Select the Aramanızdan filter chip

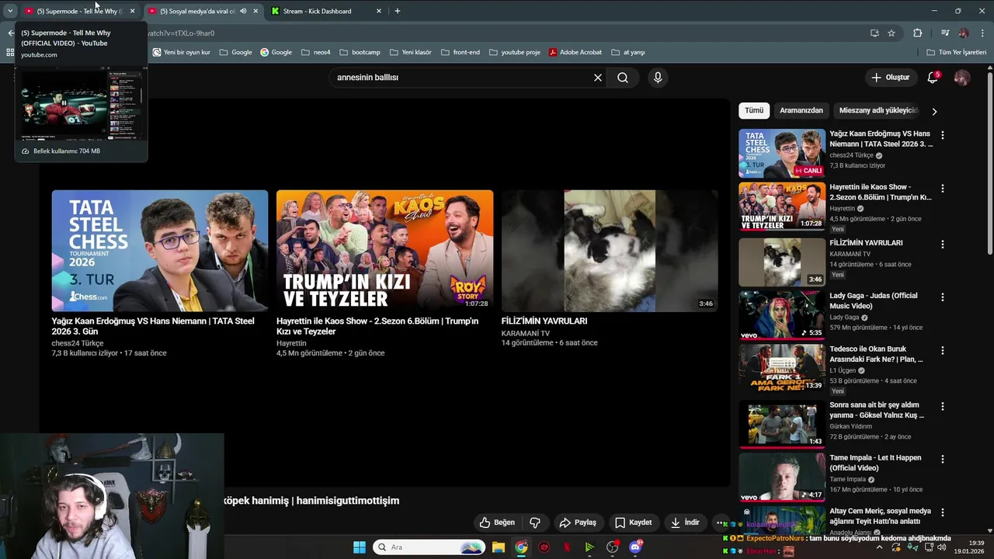[801, 110]
